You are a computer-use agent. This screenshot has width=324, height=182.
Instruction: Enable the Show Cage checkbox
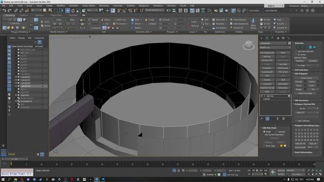click(x=264, y=146)
